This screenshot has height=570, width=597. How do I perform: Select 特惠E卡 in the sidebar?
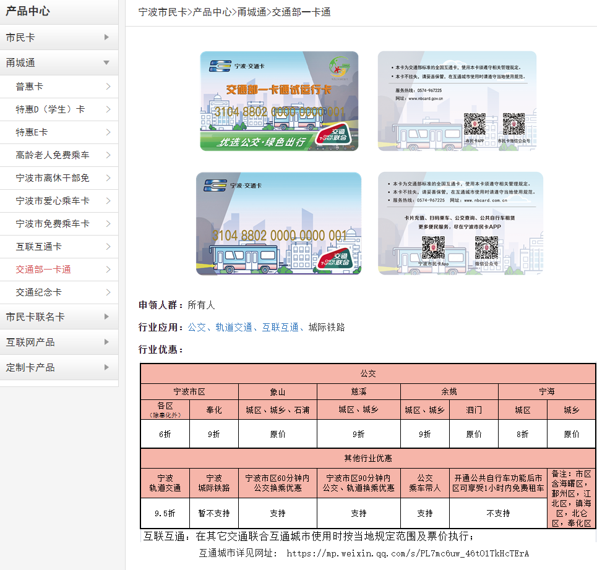59,132
